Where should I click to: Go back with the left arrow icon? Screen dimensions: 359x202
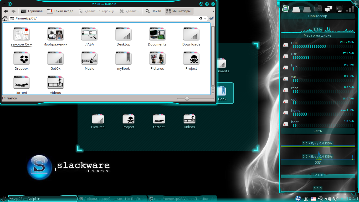coord(6,11)
